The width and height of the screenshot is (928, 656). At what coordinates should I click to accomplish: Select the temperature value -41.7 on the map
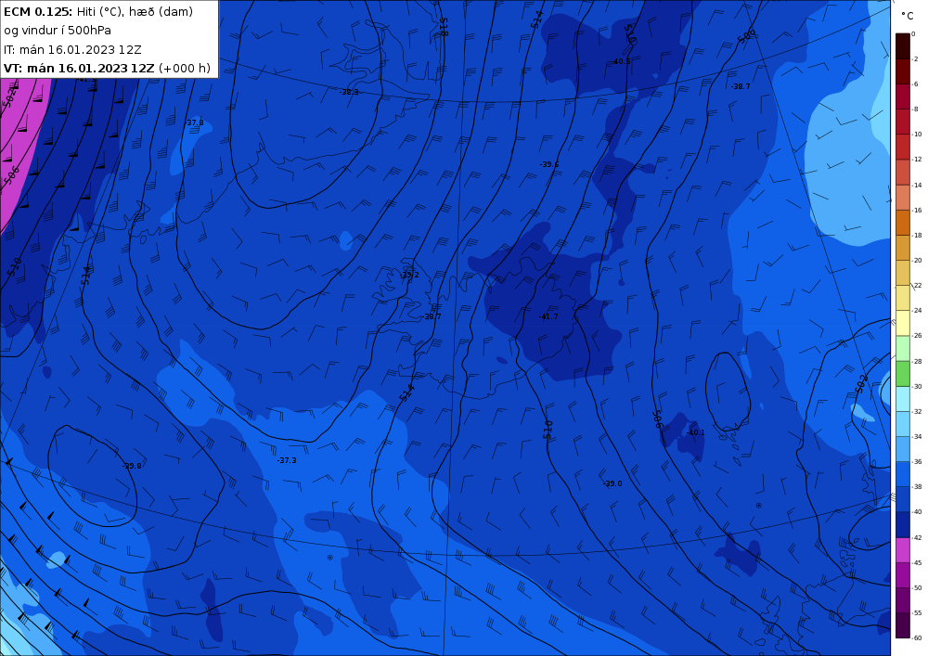click(x=548, y=317)
